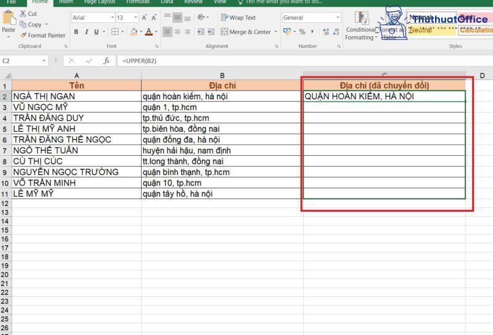Viewport: 493px width, 335px height.
Task: Enable Wrap Text
Action: pyautogui.click(x=238, y=18)
